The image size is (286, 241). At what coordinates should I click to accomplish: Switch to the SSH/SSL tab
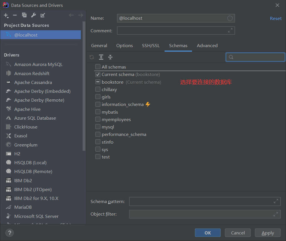(x=151, y=46)
